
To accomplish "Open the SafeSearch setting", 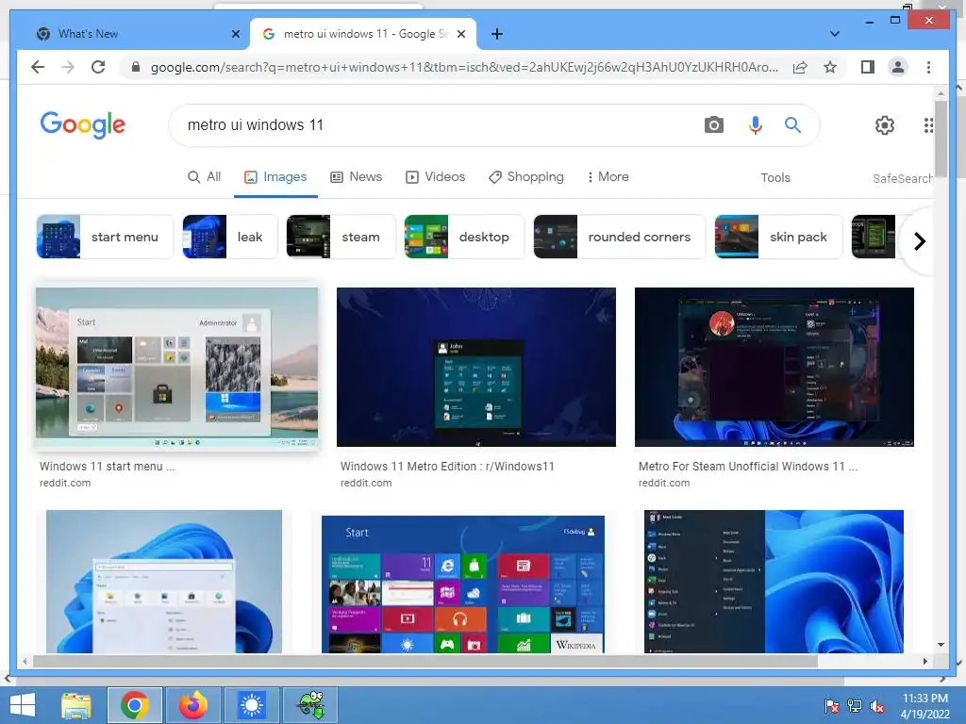I will tap(903, 178).
